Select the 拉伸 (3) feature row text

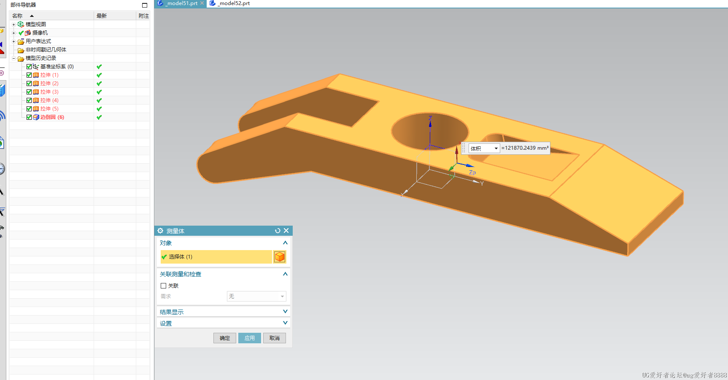[49, 92]
